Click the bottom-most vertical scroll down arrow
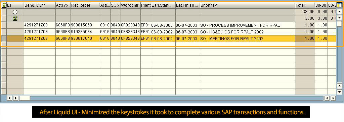Screen dimensions: 344x122 pyautogui.click(x=339, y=92)
